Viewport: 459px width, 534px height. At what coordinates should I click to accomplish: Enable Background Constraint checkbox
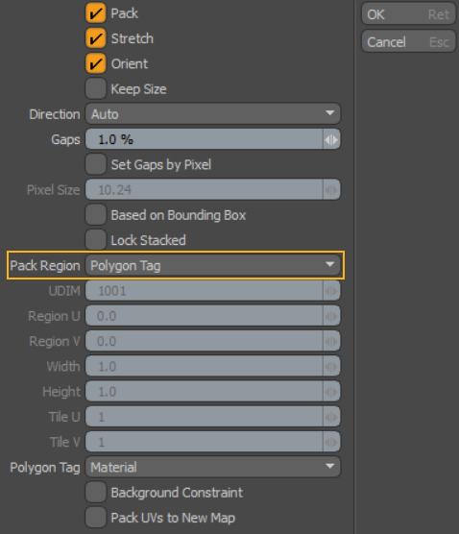point(95,492)
